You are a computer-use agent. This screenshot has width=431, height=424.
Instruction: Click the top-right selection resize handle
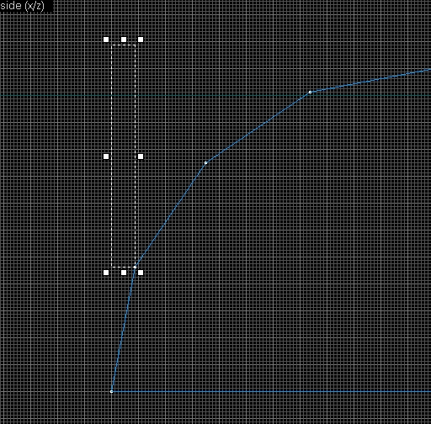(141, 40)
